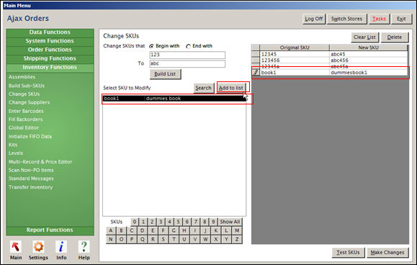417x265 pixels.
Task: Click the Main red arrow icon
Action: point(16,247)
